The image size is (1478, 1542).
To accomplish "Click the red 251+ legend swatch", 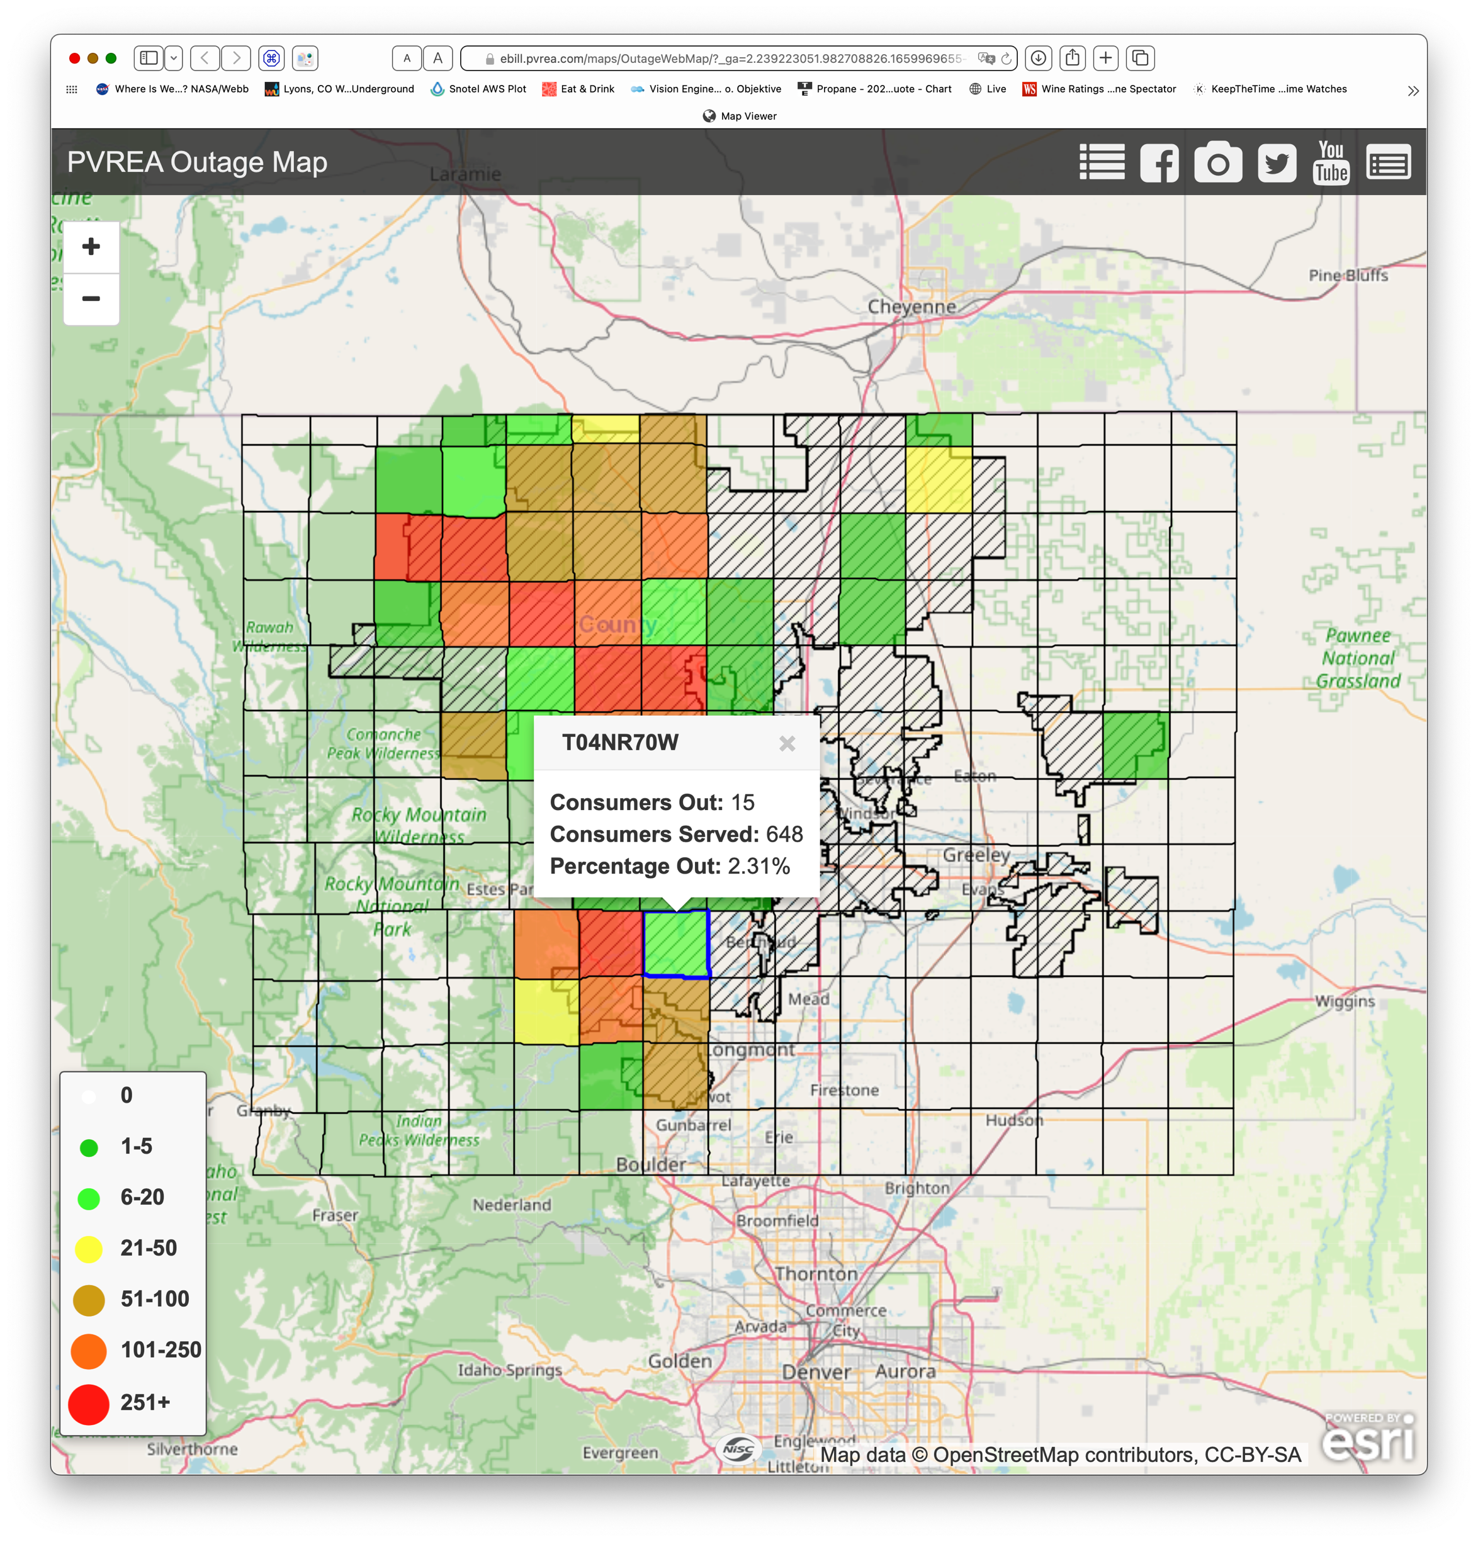I will click(x=89, y=1404).
